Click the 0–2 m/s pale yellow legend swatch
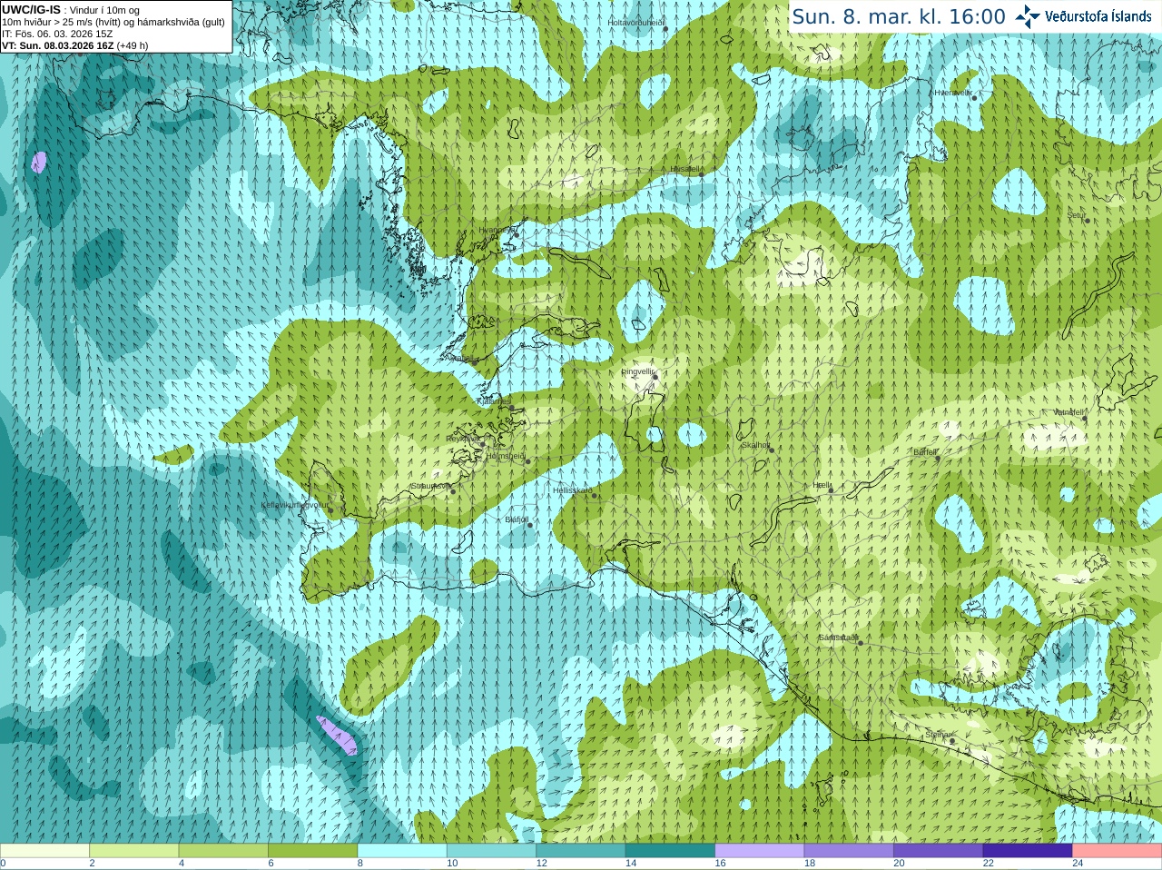 [44, 851]
